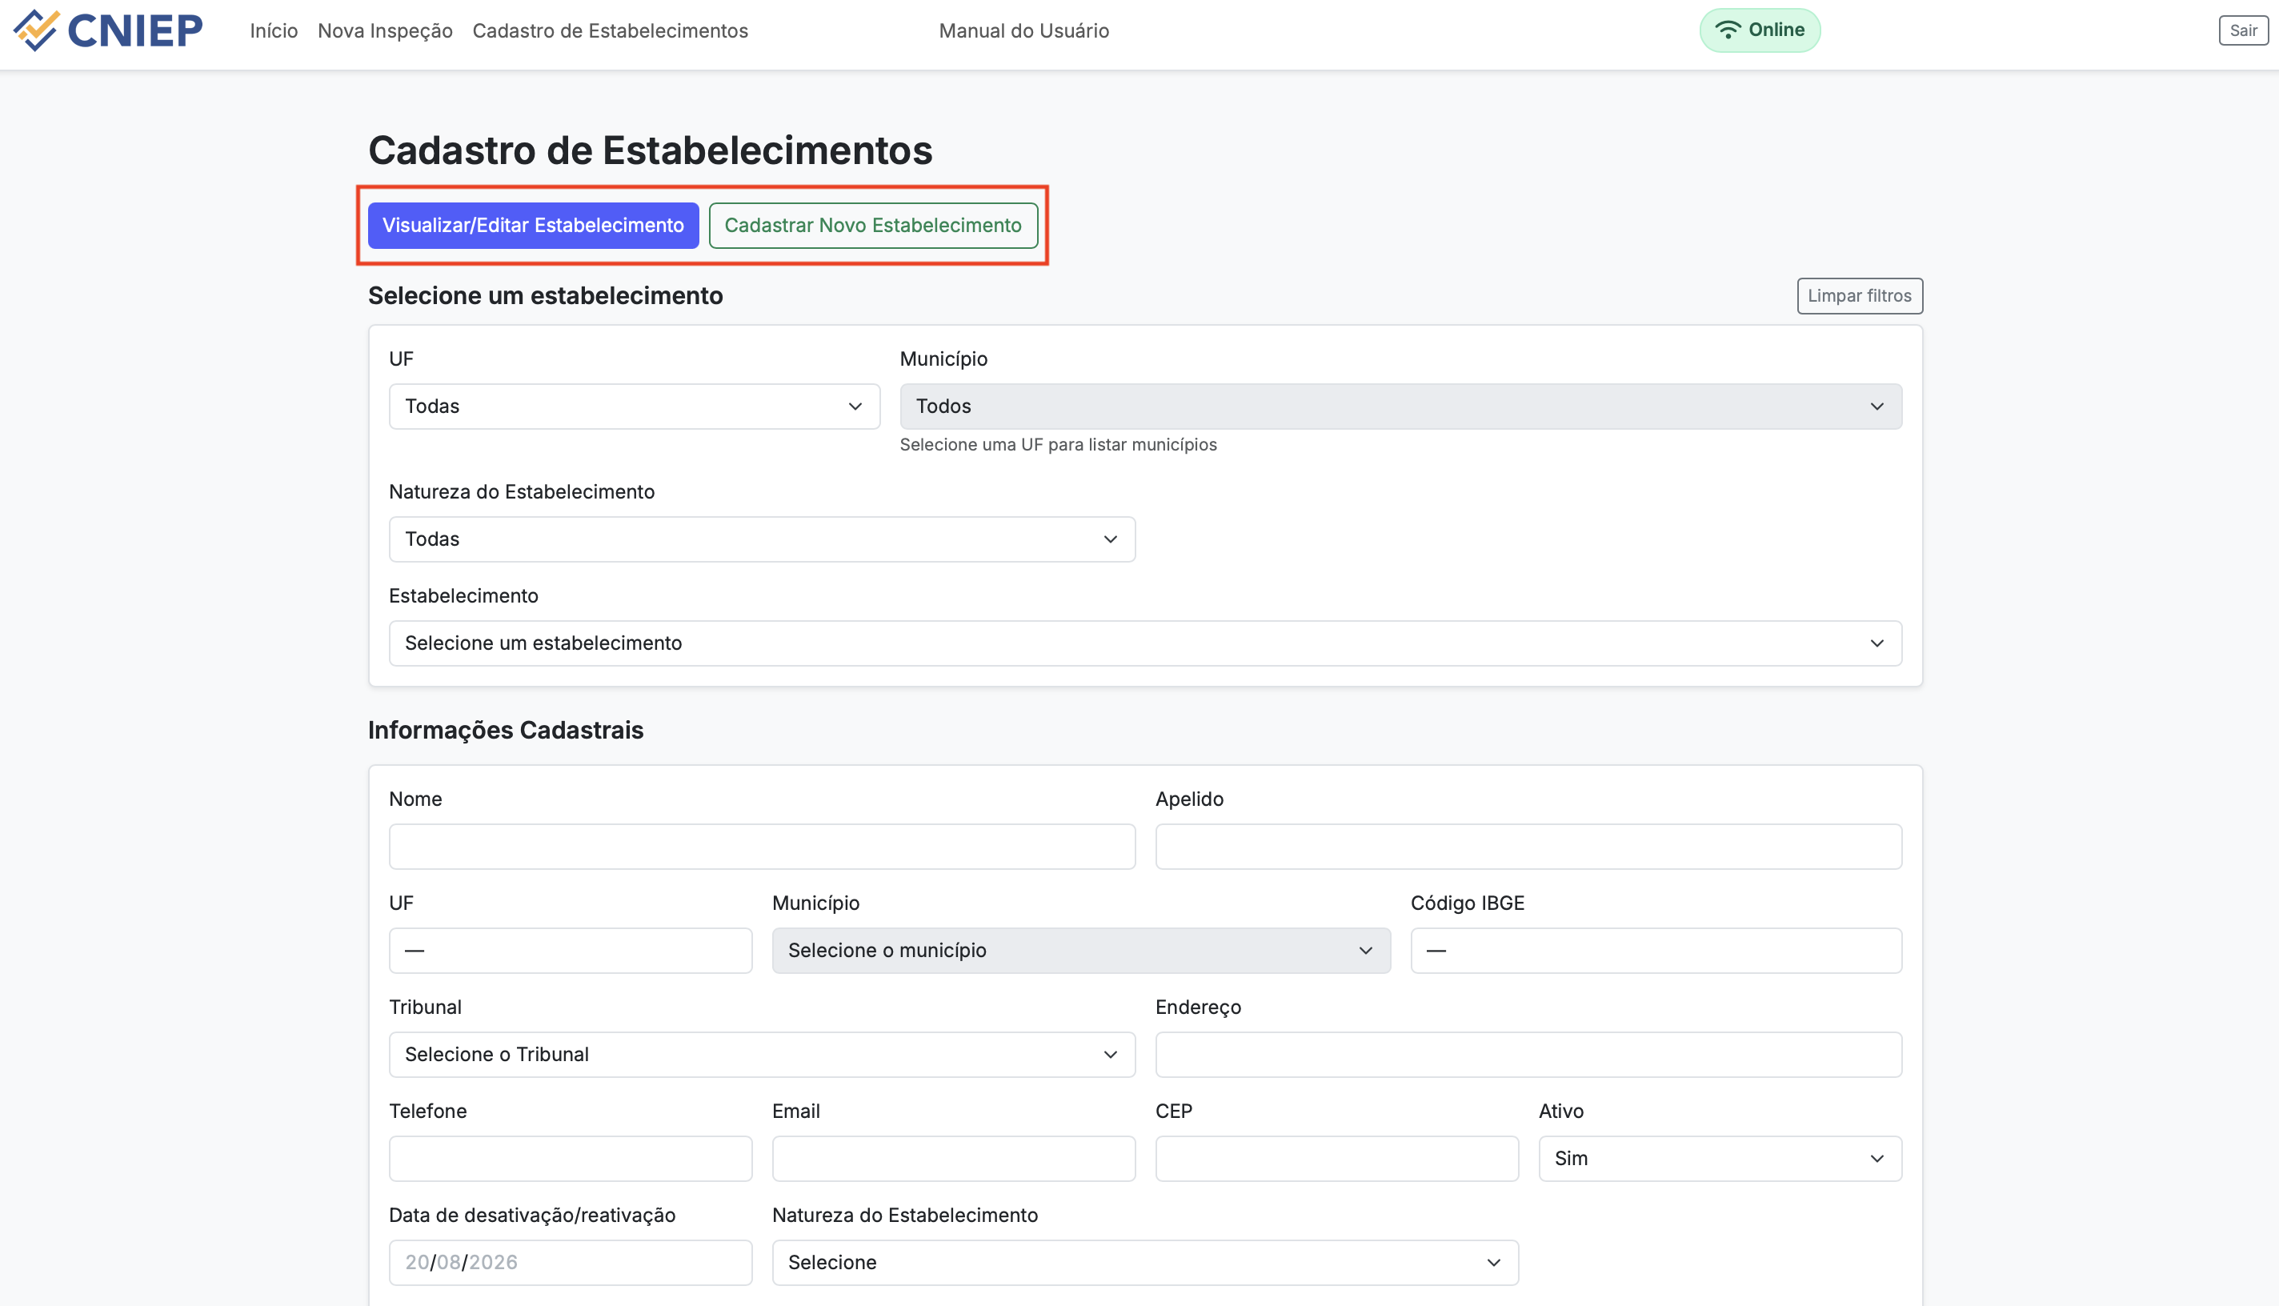Click the 'Selecione um estabelecimento' section heading

545,296
